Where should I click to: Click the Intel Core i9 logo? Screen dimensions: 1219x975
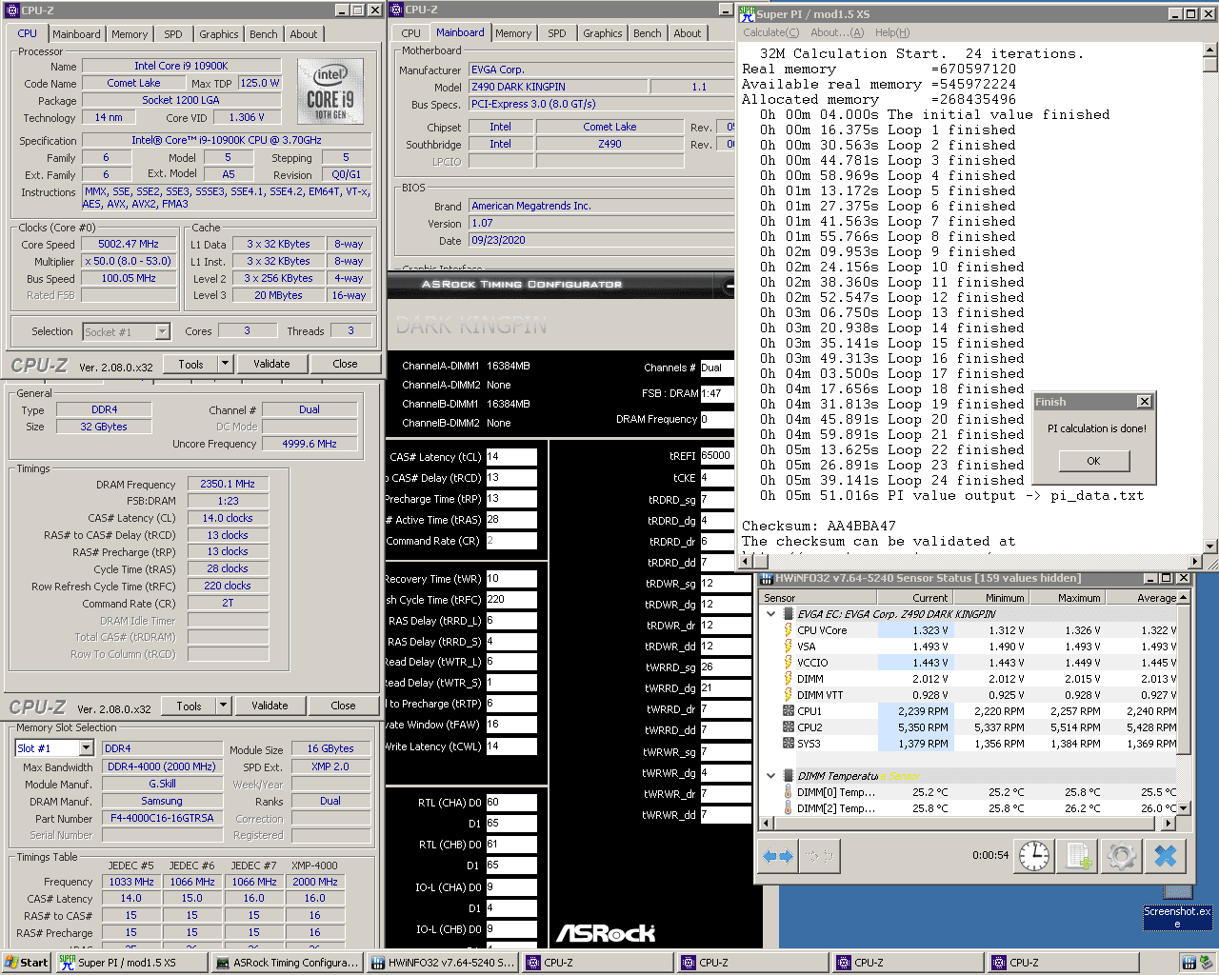click(330, 90)
